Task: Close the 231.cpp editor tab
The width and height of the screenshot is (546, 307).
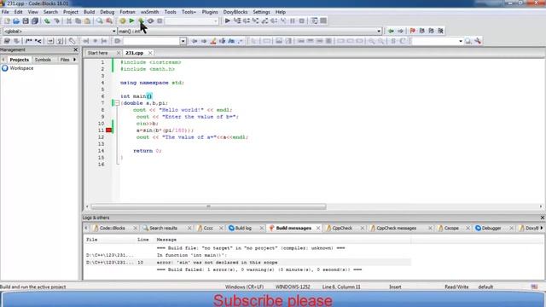Action: [150, 53]
